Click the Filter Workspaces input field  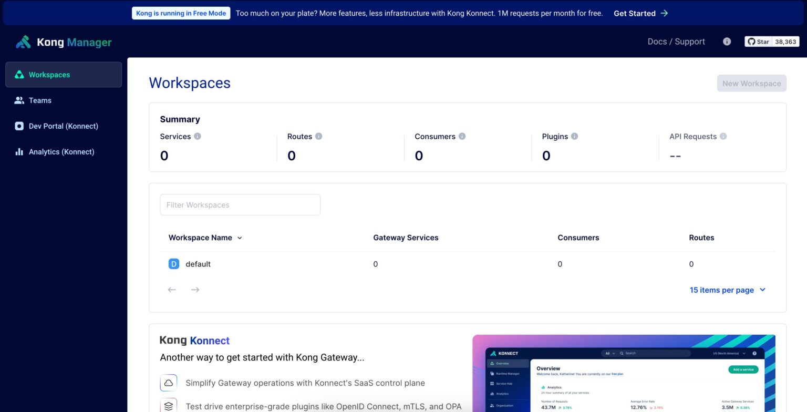[x=240, y=204]
